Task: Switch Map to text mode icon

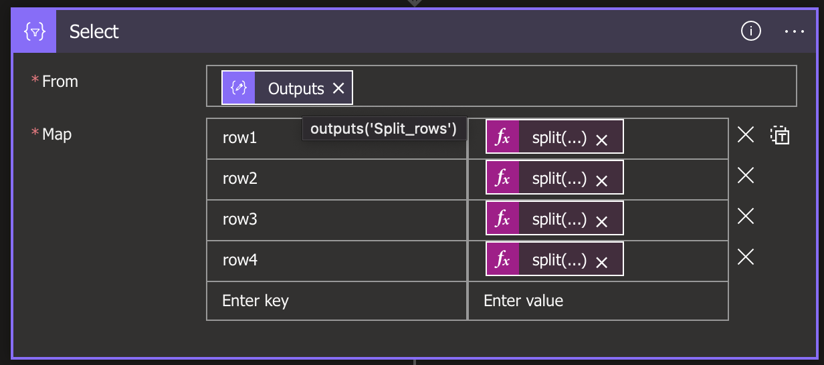Action: (780, 136)
